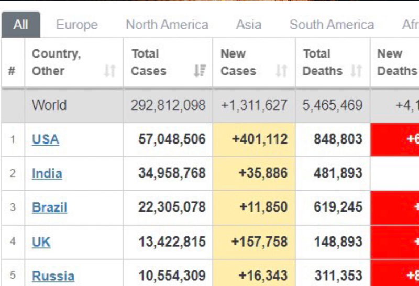Open the India country link
This screenshot has width=419, height=286.
click(x=47, y=173)
